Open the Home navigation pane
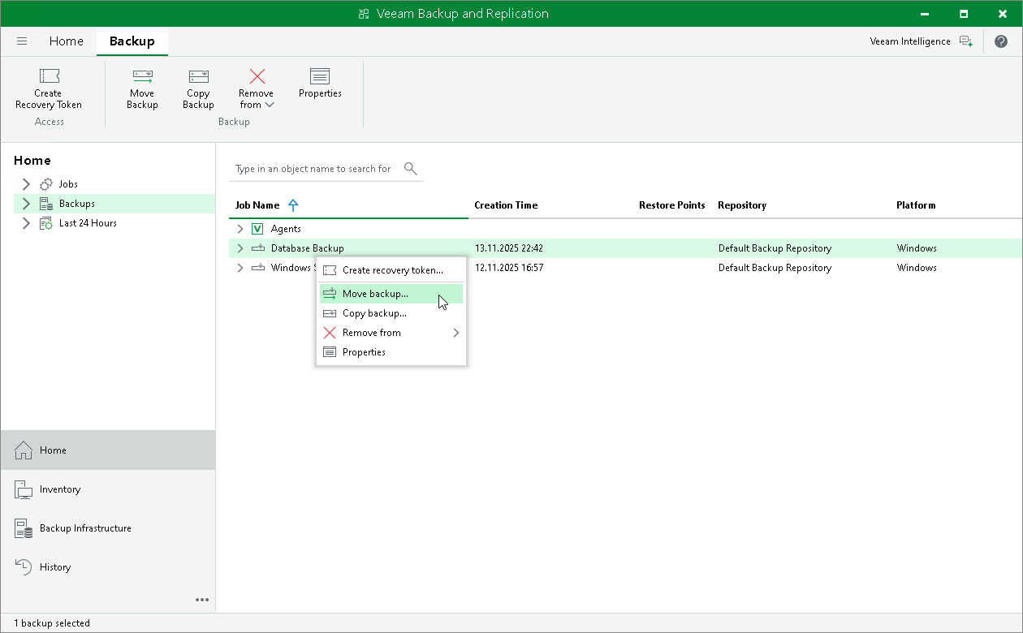The image size is (1023, 633). (108, 450)
